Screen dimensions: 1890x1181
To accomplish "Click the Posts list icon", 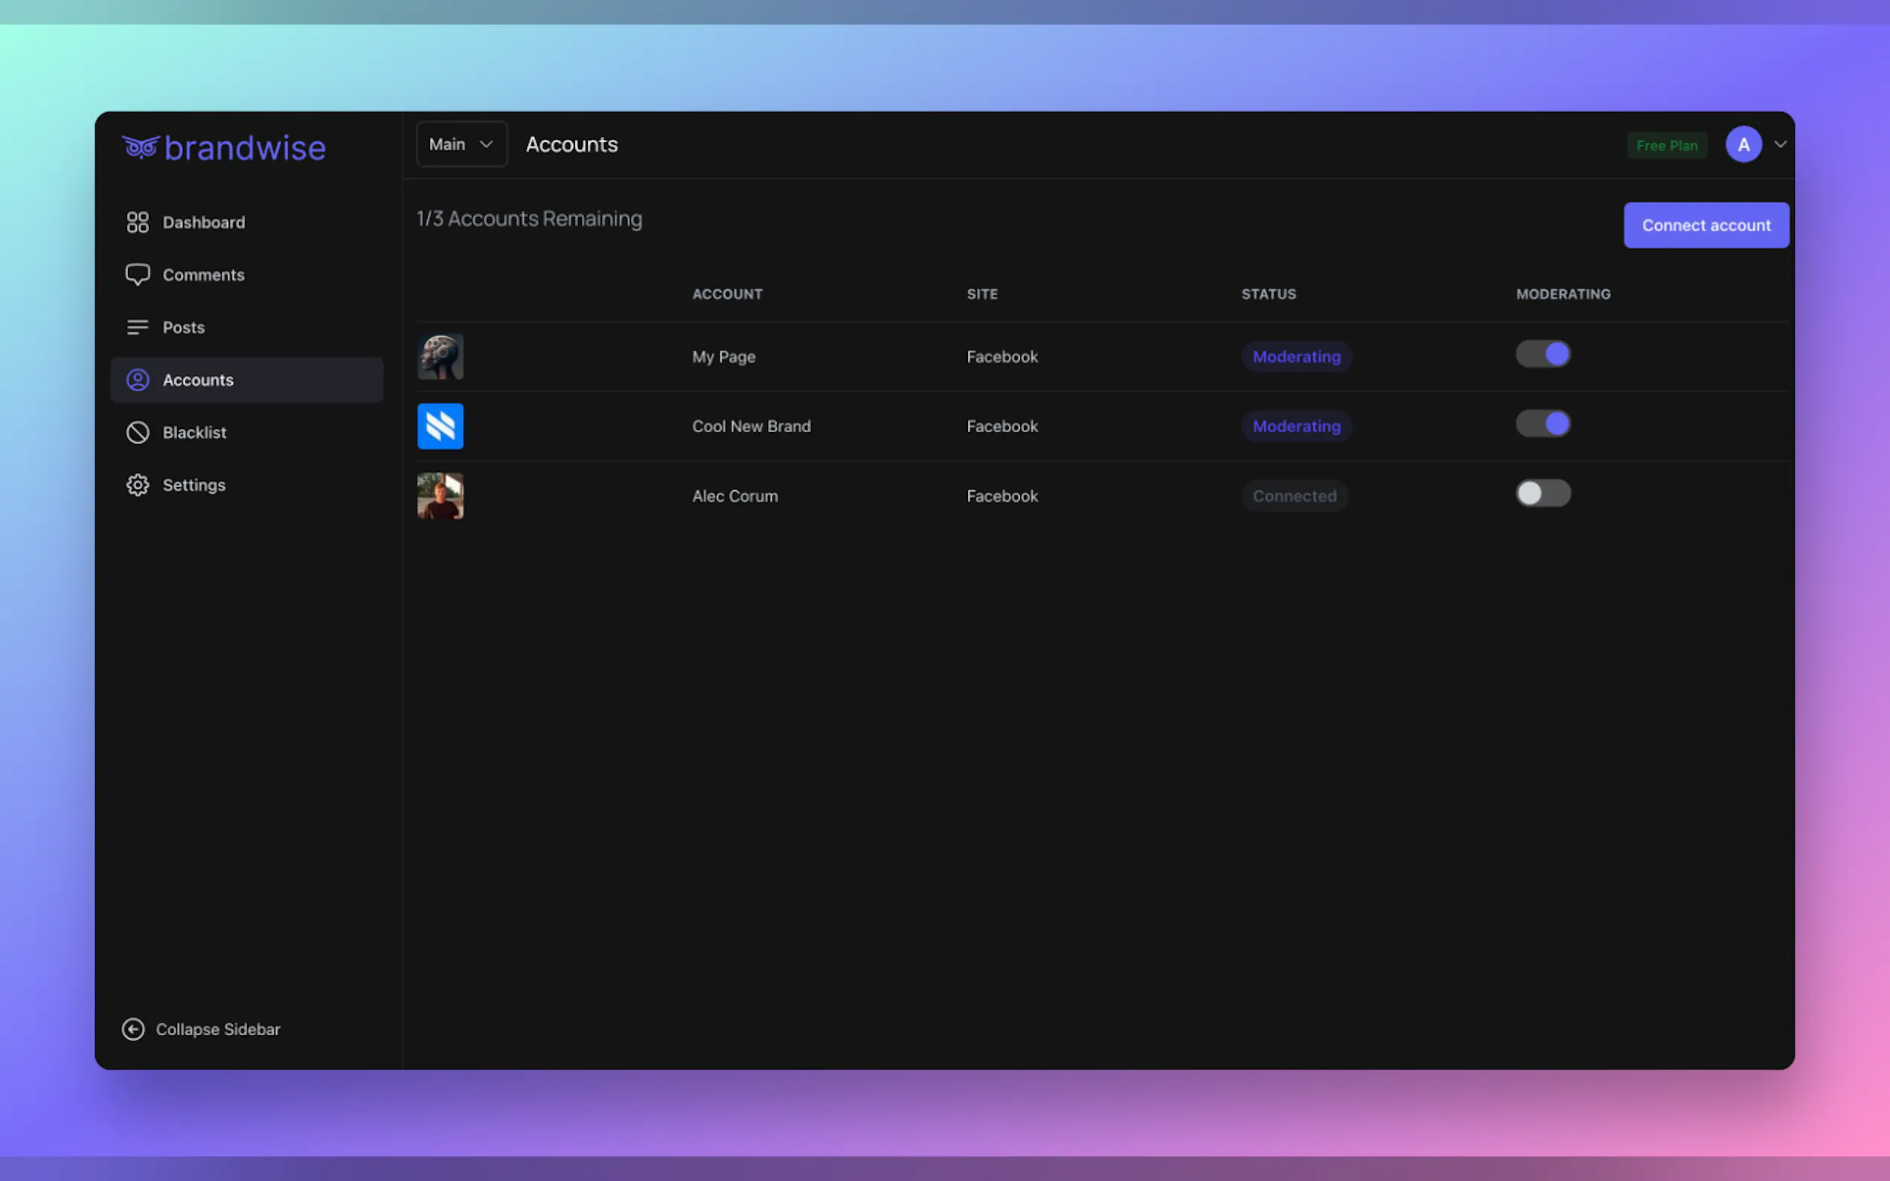I will [x=138, y=327].
